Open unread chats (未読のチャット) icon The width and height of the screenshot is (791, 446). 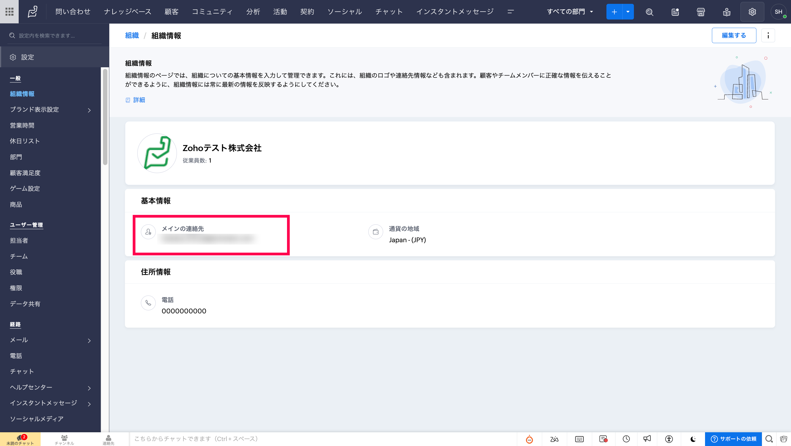tap(20, 440)
